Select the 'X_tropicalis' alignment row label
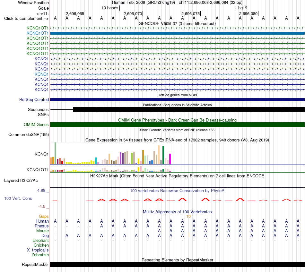The image size is (305, 272). 38,250
